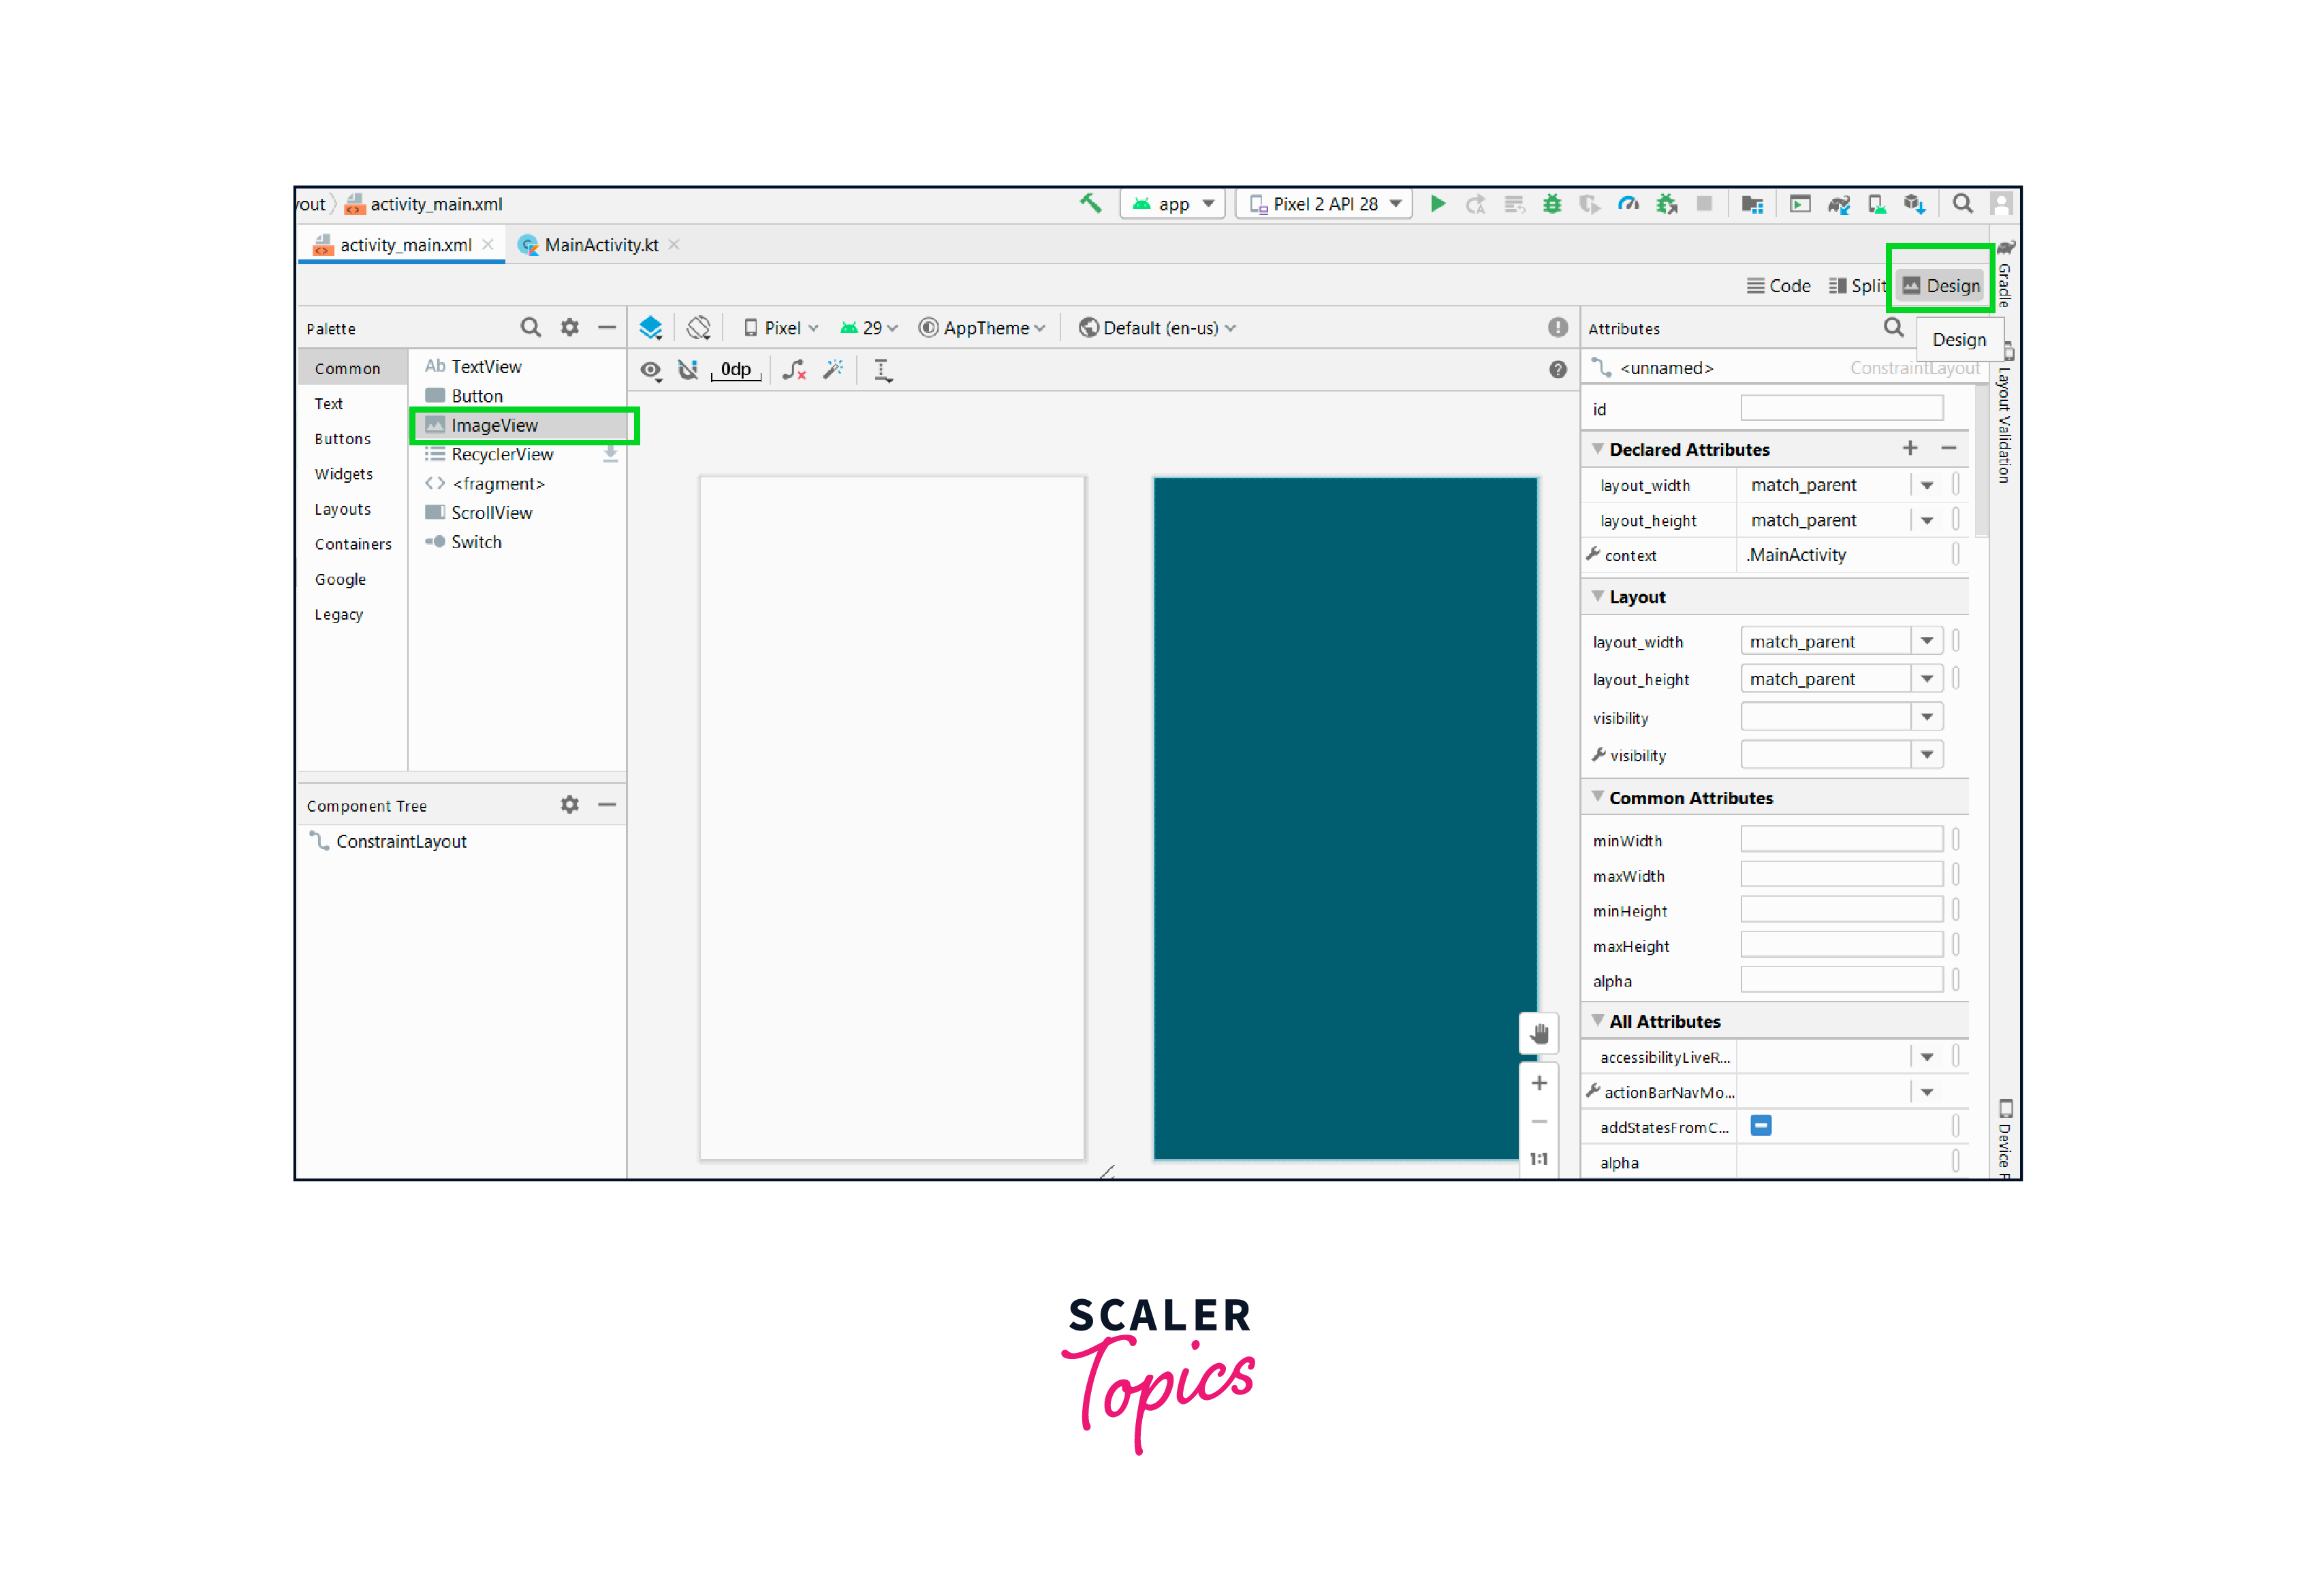Open the Layout layout_width dropdown arrow
This screenshot has height=1596, width=2317.
point(1926,641)
